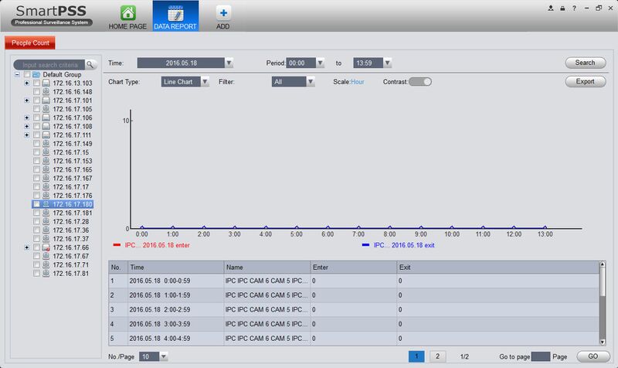Screen dimensions: 618x368
Task: Open the HOME PAGE house icon
Action: click(x=127, y=13)
